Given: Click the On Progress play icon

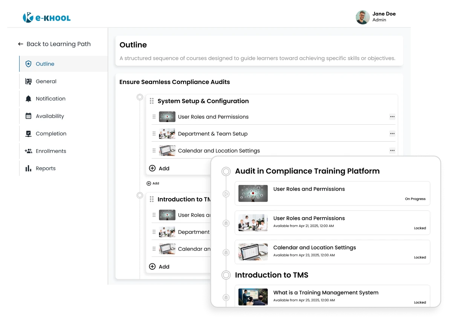Looking at the screenshot, I should 226,194.
